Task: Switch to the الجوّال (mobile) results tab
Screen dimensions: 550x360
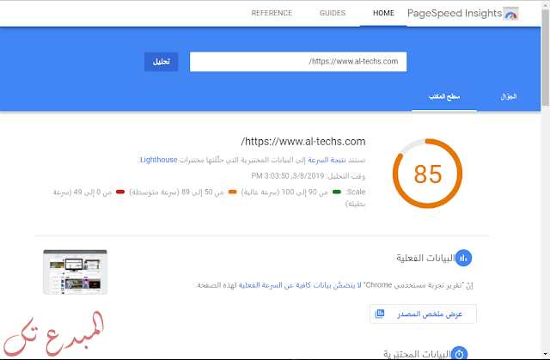Action: [508, 97]
